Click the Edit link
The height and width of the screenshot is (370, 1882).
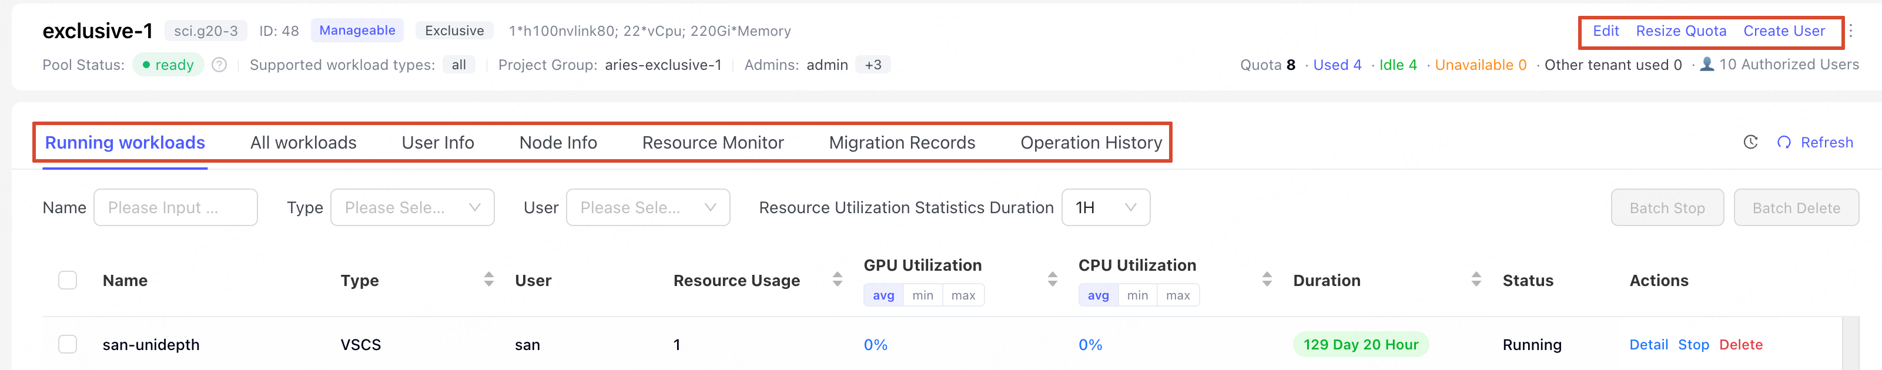click(x=1605, y=31)
